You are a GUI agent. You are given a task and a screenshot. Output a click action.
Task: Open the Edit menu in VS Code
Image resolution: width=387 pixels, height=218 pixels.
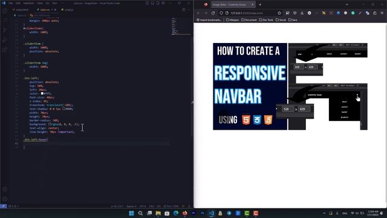pyautogui.click(x=18, y=3)
